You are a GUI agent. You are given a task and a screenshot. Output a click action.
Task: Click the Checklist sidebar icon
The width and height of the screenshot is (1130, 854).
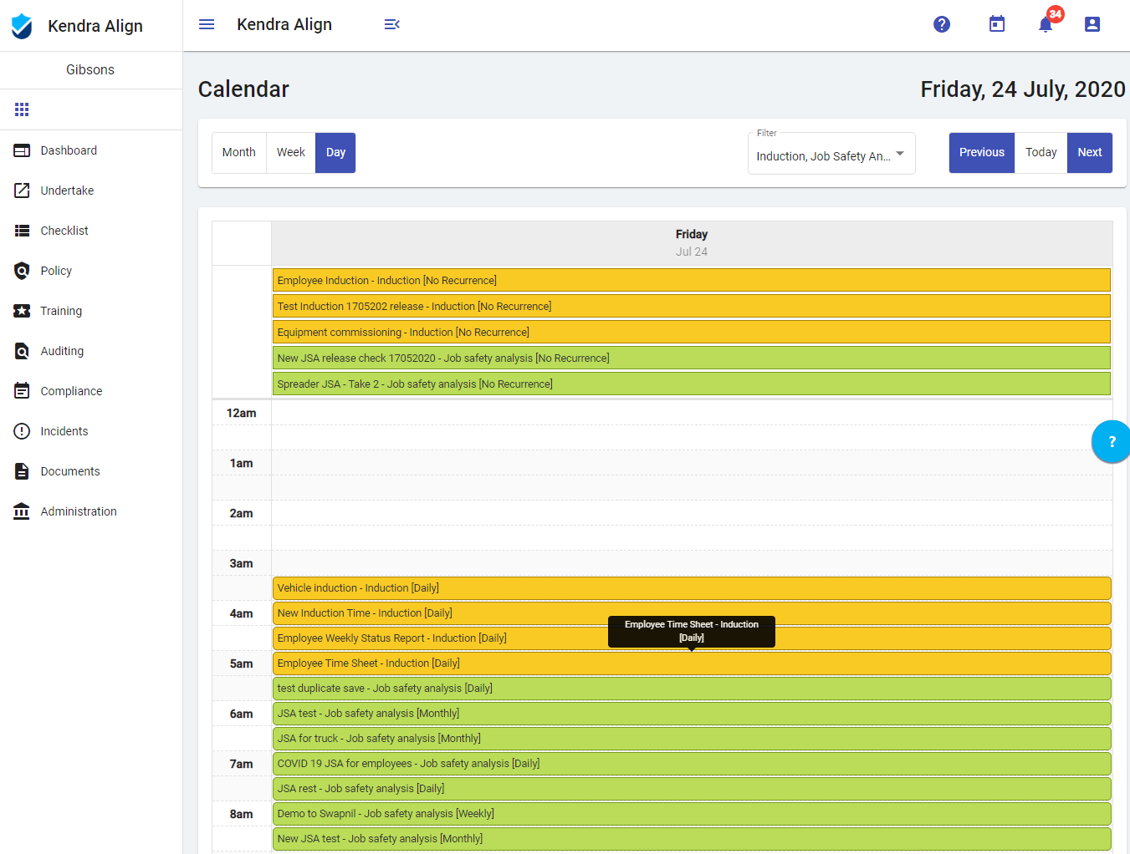pyautogui.click(x=22, y=231)
